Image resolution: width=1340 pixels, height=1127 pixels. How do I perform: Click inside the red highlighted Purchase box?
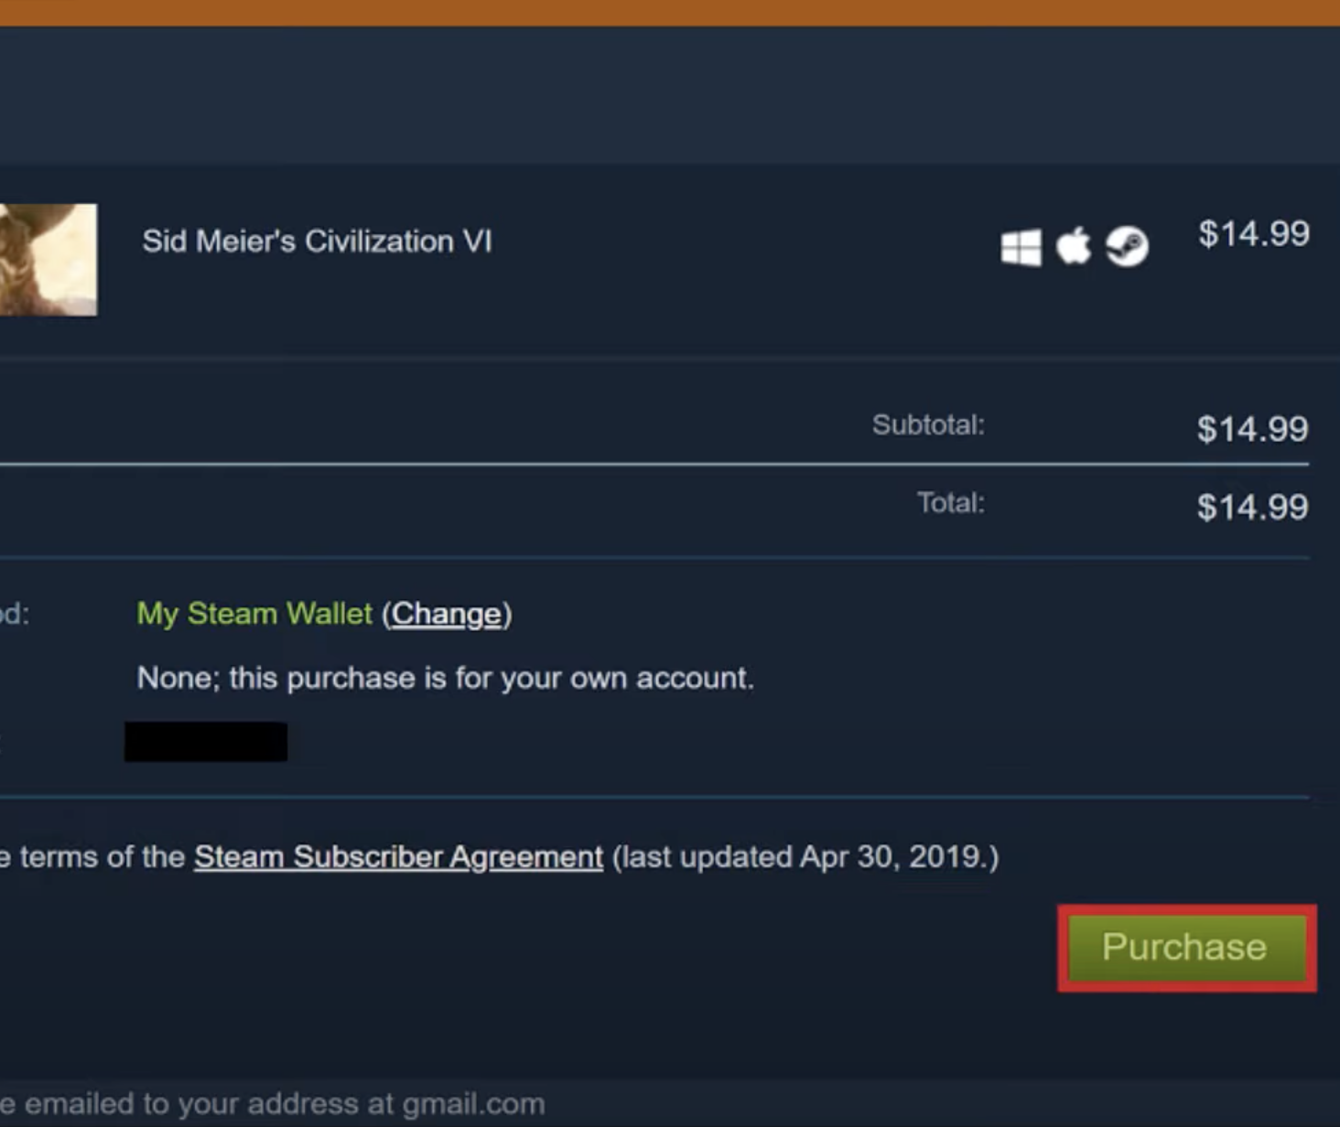[1184, 948]
